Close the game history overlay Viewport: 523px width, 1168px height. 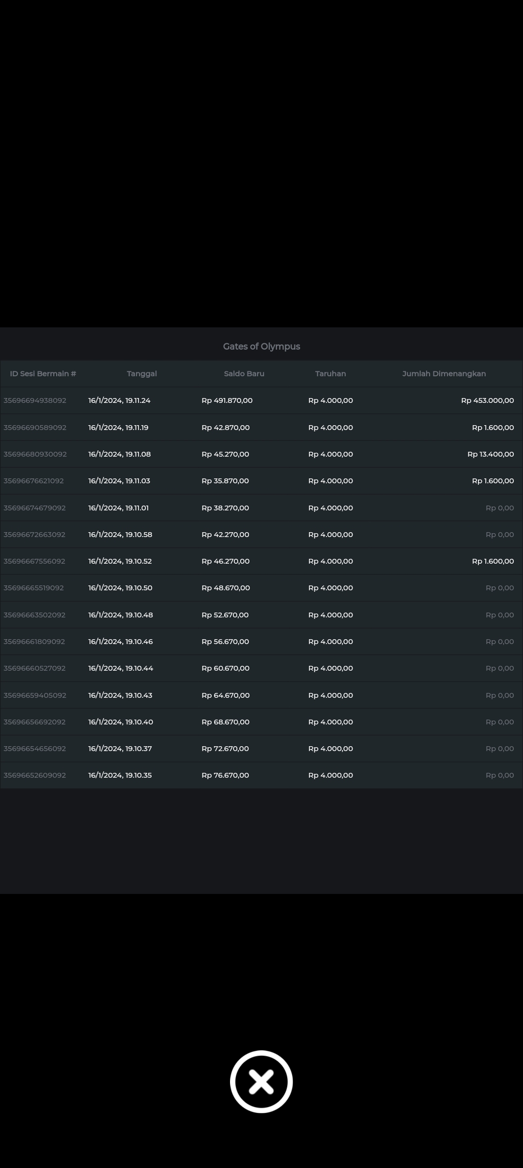[x=261, y=1081]
